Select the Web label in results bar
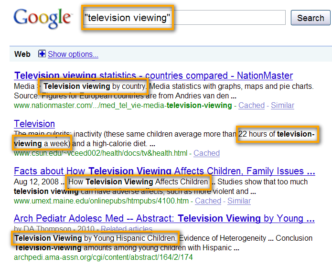Viewport: 332px width, 267px height. tap(22, 54)
